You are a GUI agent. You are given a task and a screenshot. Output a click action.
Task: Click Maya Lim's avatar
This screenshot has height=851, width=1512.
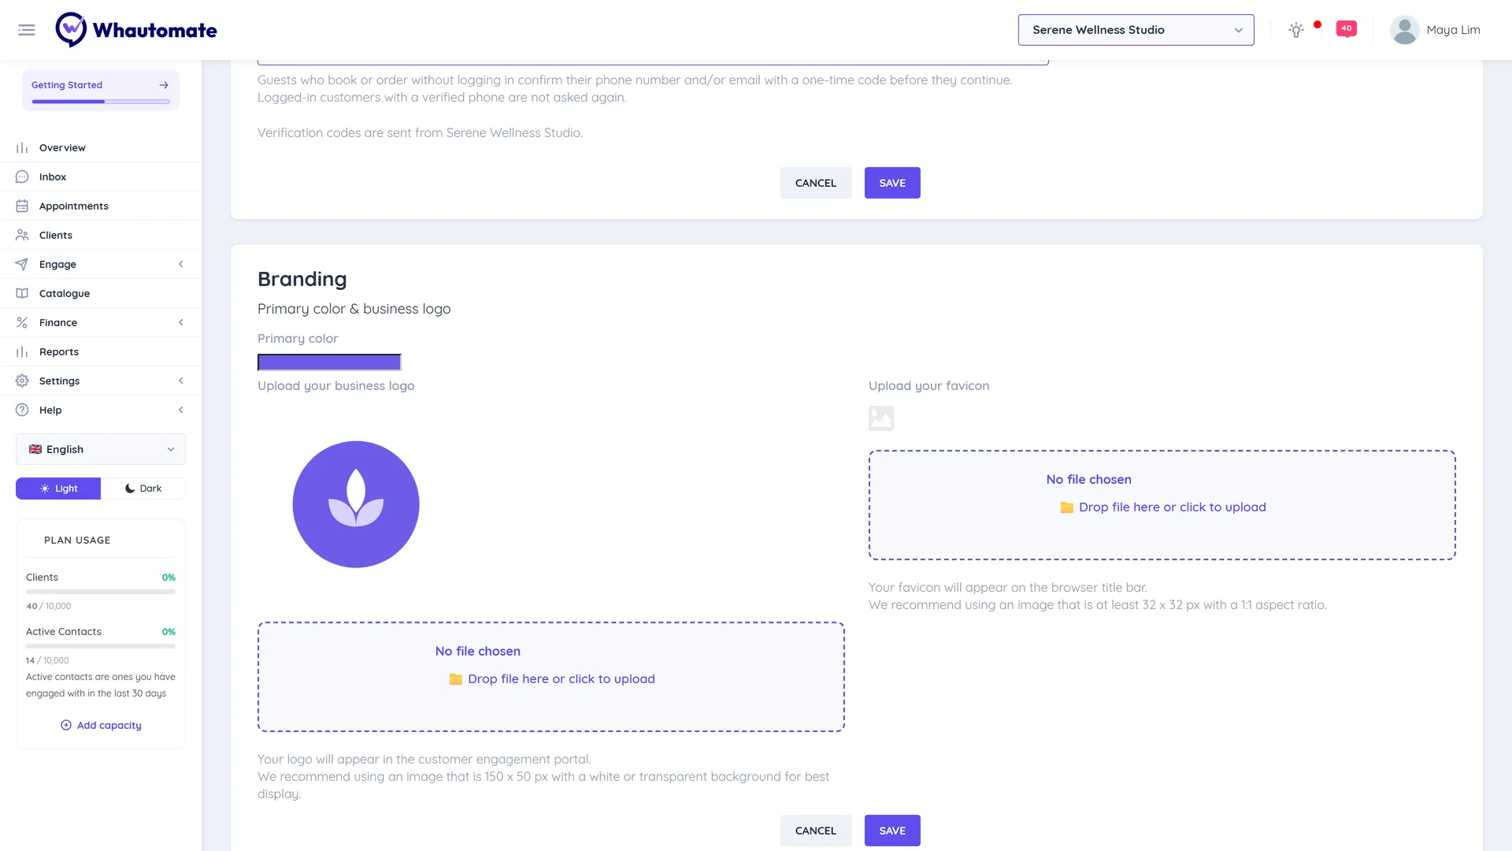[x=1404, y=30]
